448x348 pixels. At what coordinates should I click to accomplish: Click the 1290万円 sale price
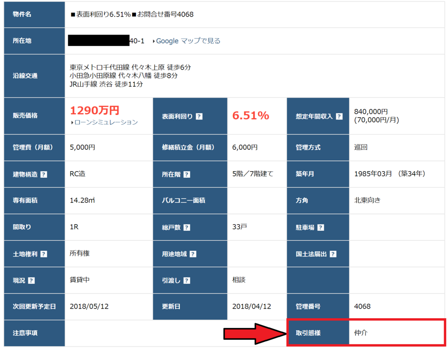(94, 110)
